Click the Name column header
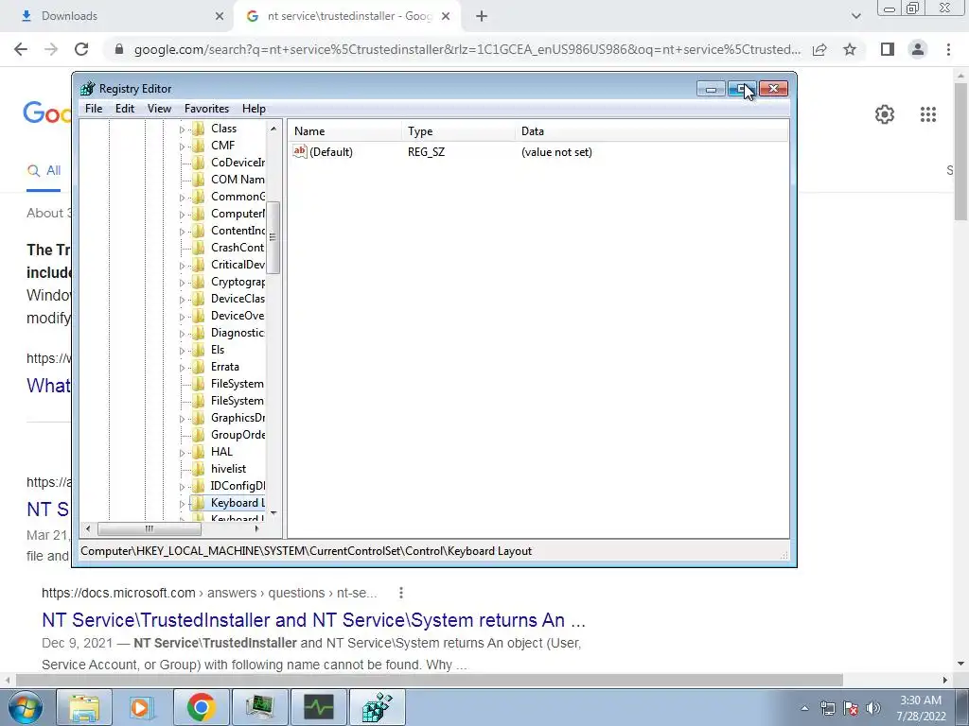The width and height of the screenshot is (969, 726). (344, 130)
